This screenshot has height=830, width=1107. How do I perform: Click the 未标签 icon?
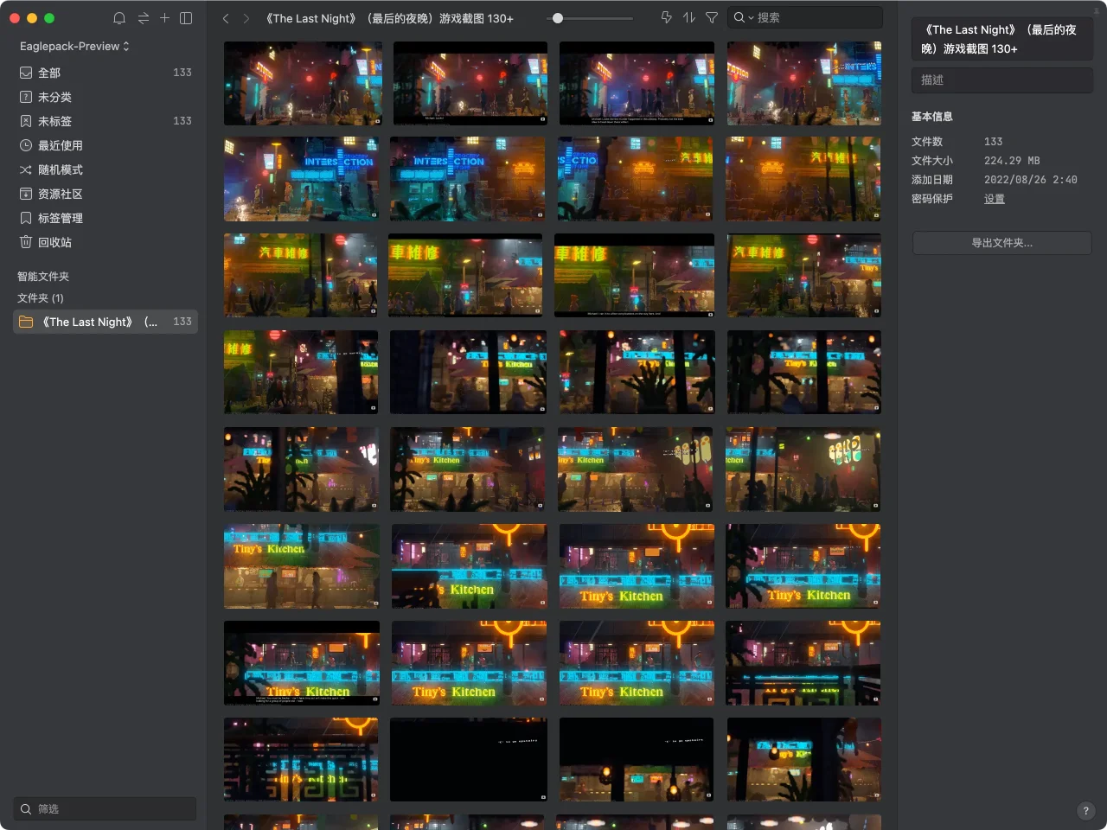point(26,121)
